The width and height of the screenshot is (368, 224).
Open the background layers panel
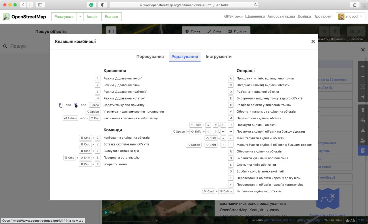click(363, 110)
